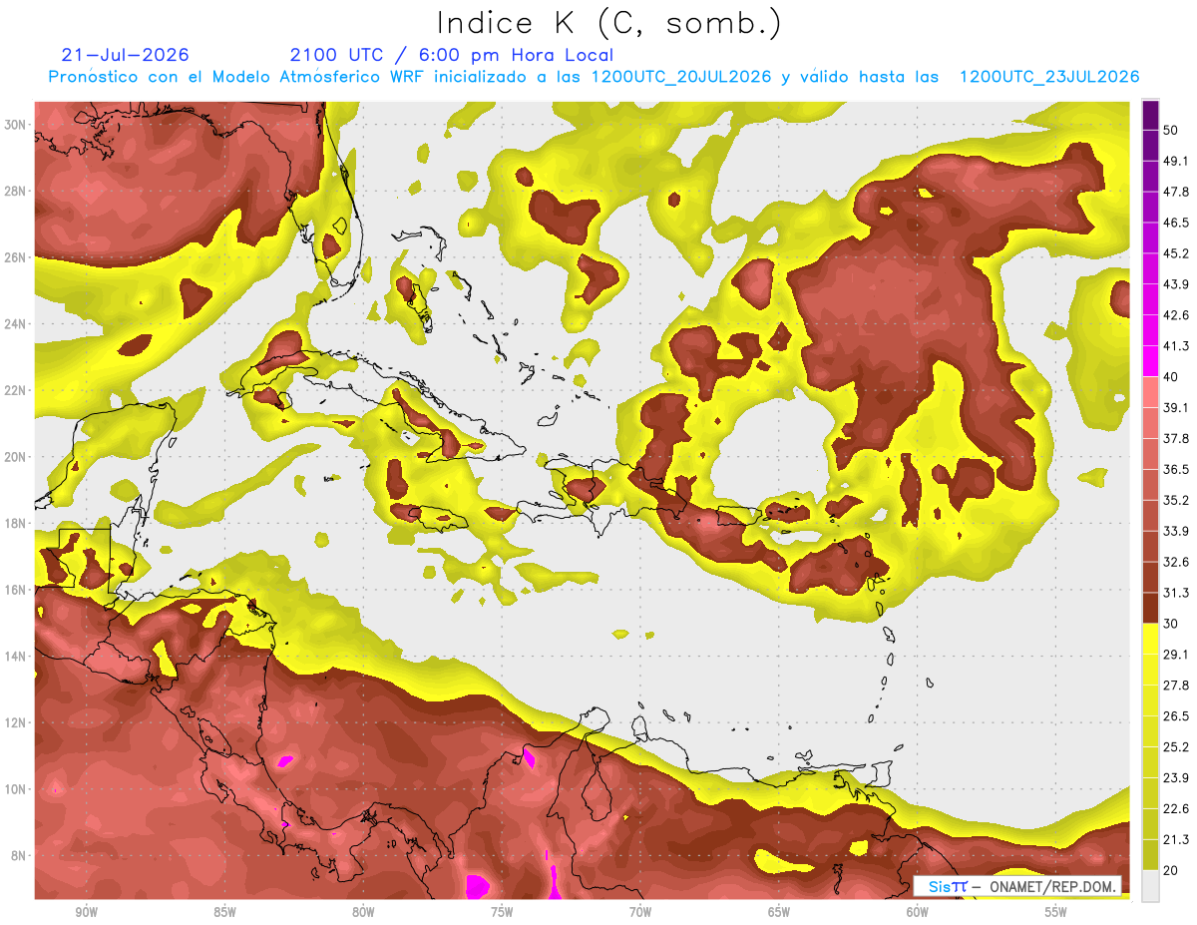
Task: Click the colorbar value 20
Action: click(1172, 870)
